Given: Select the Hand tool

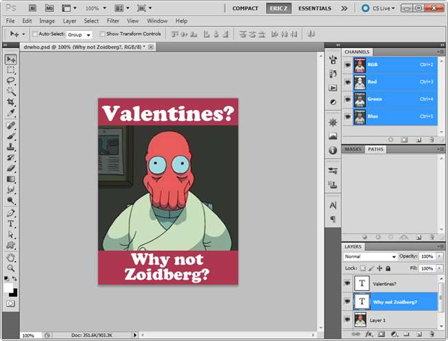Looking at the screenshot, I should (11, 258).
